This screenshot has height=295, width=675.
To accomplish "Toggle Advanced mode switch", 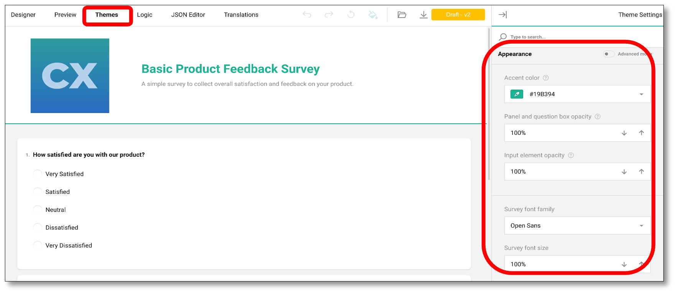I will coord(608,54).
